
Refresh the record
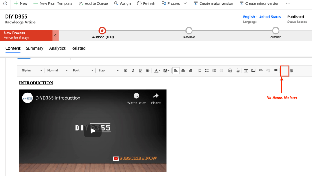pos(146,3)
